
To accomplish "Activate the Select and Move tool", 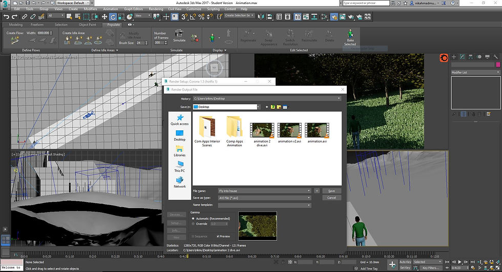I will 104,17.
